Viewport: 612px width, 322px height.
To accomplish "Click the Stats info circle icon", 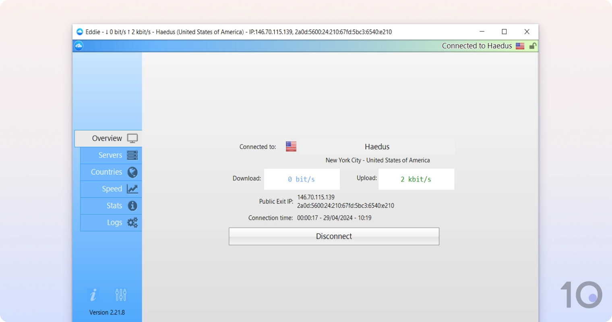I will [132, 206].
